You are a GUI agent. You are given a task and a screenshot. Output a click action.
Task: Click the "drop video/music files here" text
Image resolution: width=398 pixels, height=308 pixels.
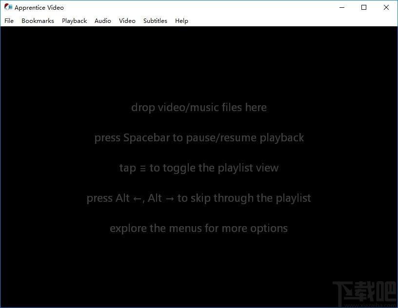(199, 108)
